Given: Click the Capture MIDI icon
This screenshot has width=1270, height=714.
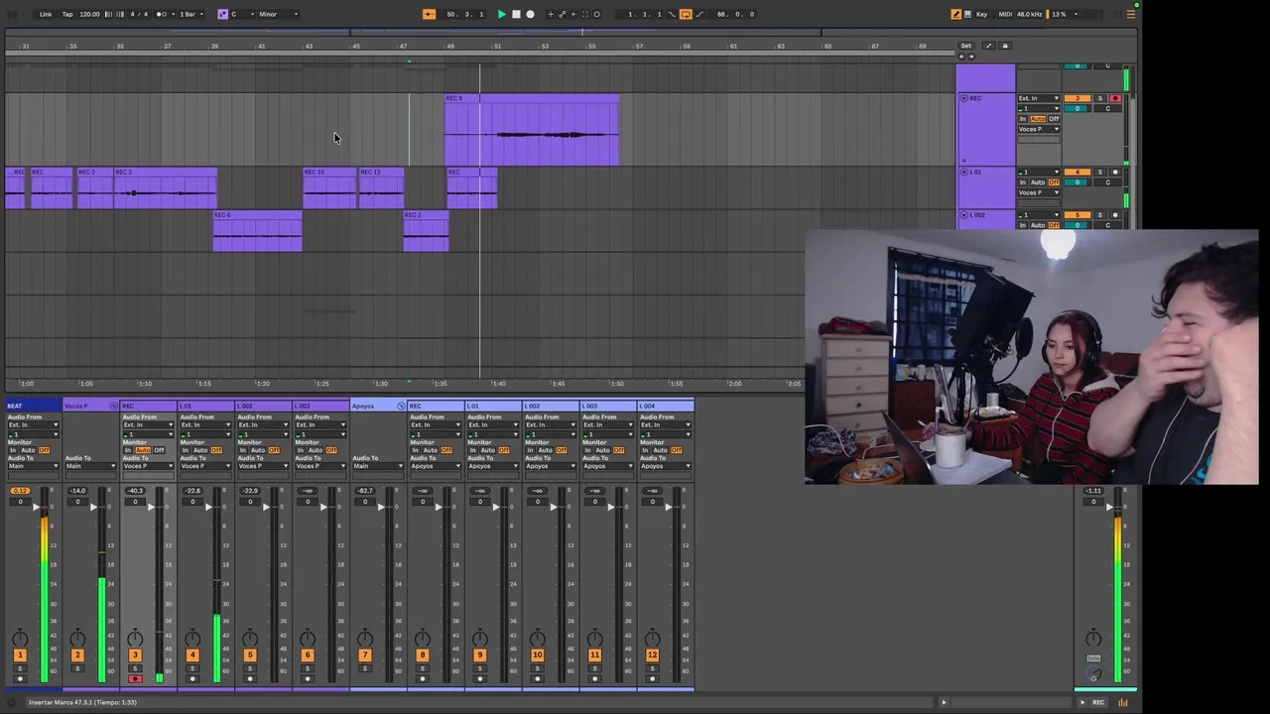Looking at the screenshot, I should tap(584, 14).
